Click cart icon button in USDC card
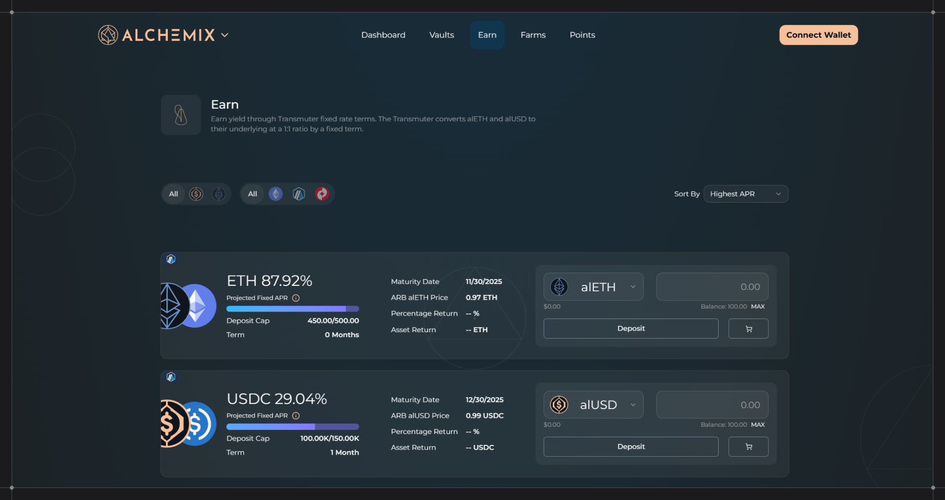 tap(748, 447)
